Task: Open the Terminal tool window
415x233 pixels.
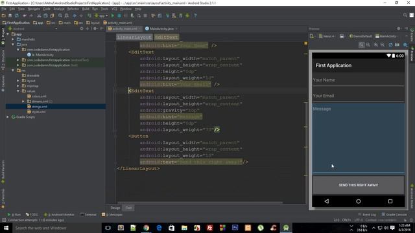Action: coord(88,214)
